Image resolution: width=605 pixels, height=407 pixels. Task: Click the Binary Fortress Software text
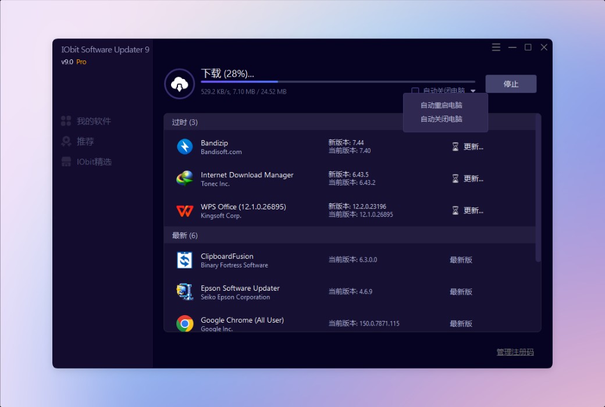(x=234, y=265)
